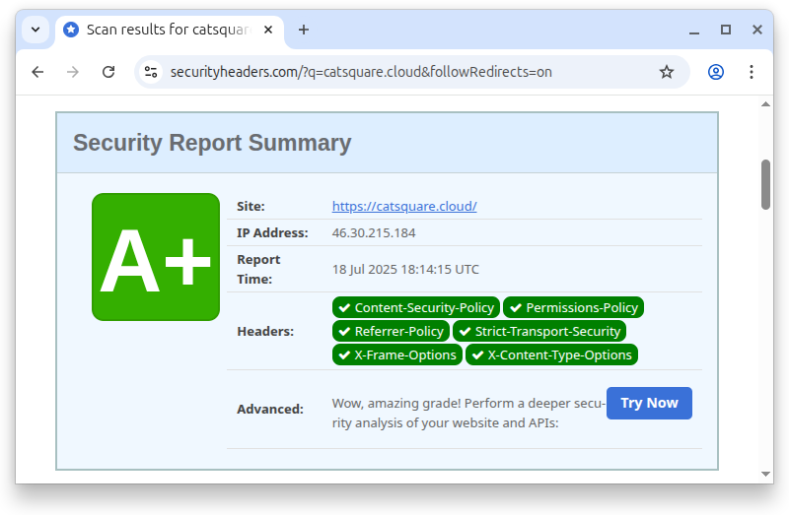
Task: Click the Permissions-Policy header badge
Action: (x=573, y=307)
